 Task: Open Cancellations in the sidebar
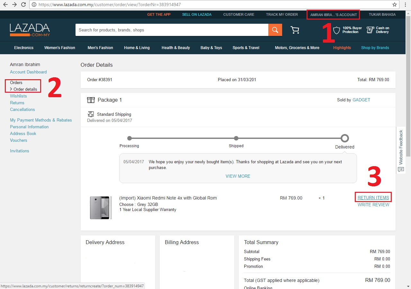[22, 109]
